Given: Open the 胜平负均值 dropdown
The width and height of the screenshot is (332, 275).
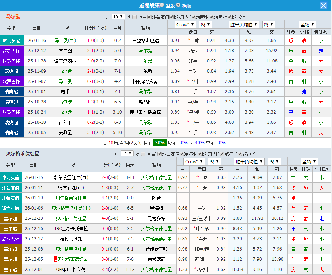Looking at the screenshot, I should pos(243,24).
